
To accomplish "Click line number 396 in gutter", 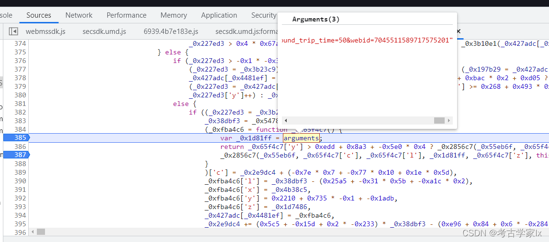I will (x=20, y=232).
